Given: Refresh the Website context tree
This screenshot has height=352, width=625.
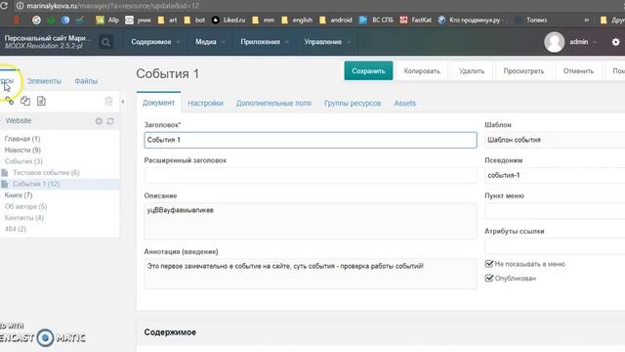Looking at the screenshot, I should [110, 121].
